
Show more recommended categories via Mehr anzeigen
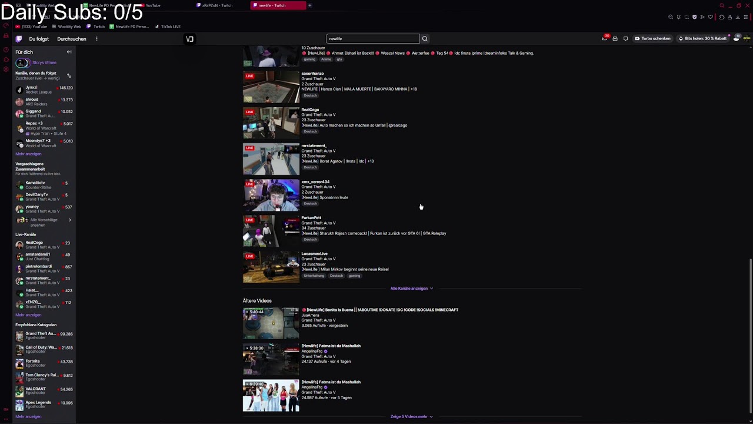coord(28,417)
